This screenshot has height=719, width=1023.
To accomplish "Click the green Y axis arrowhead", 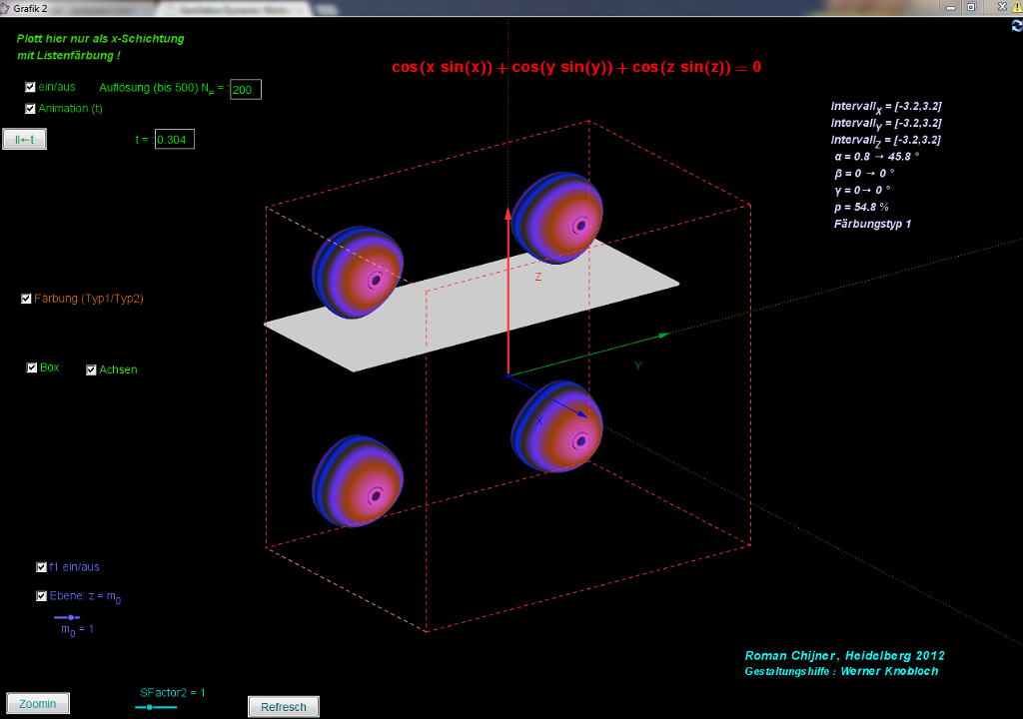I will point(663,335).
